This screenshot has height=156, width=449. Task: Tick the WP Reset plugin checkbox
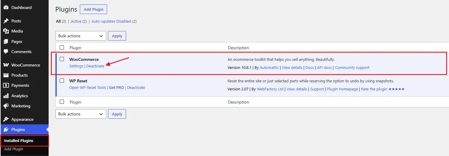62,81
